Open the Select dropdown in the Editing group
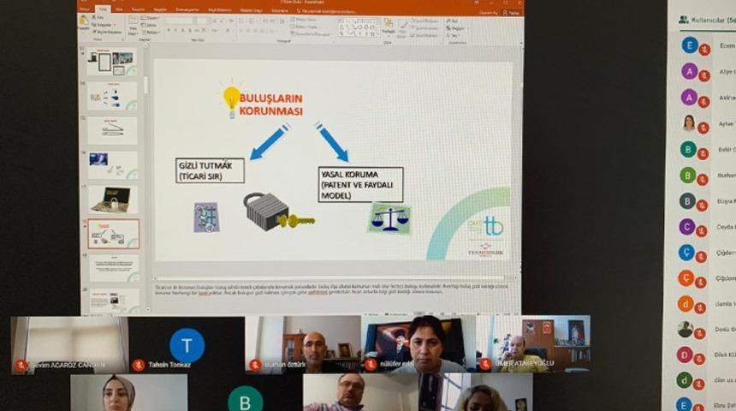Screen dimensions: 736x411 [454, 34]
